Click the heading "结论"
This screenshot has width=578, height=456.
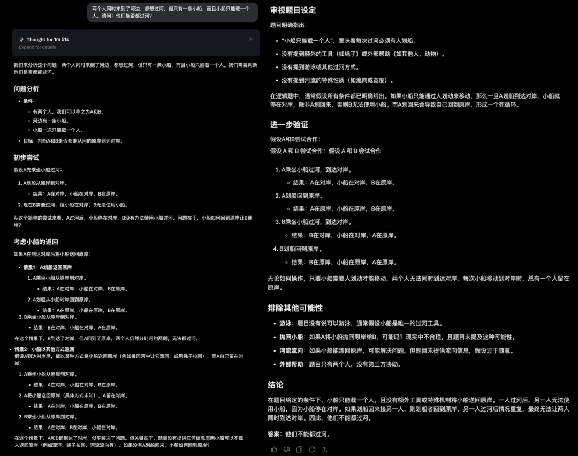[276, 385]
